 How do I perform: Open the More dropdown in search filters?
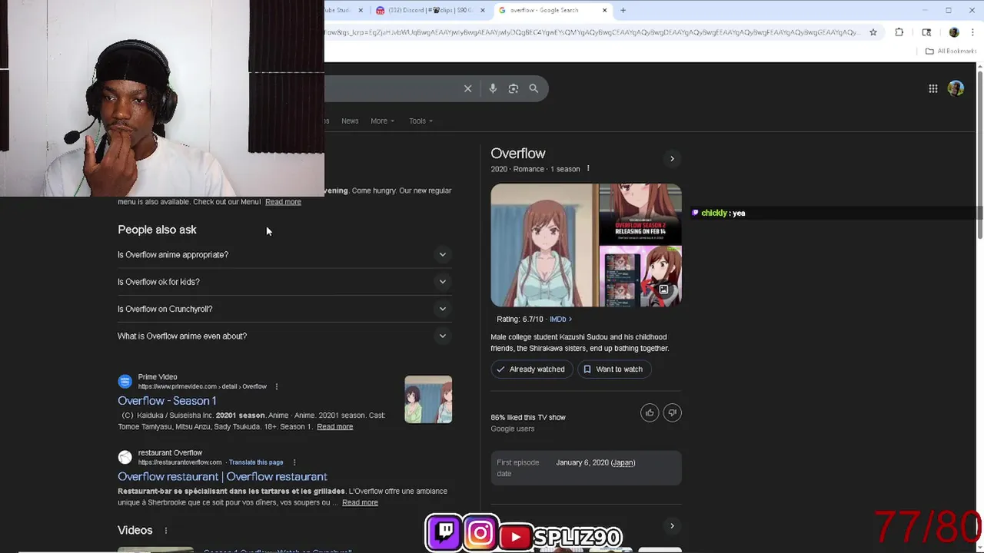pos(382,121)
